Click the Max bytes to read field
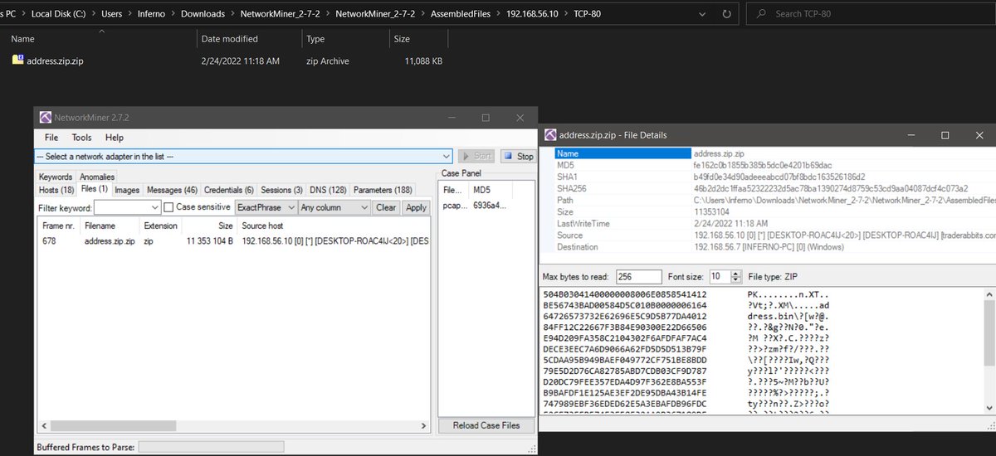The image size is (996, 456). pyautogui.click(x=639, y=276)
